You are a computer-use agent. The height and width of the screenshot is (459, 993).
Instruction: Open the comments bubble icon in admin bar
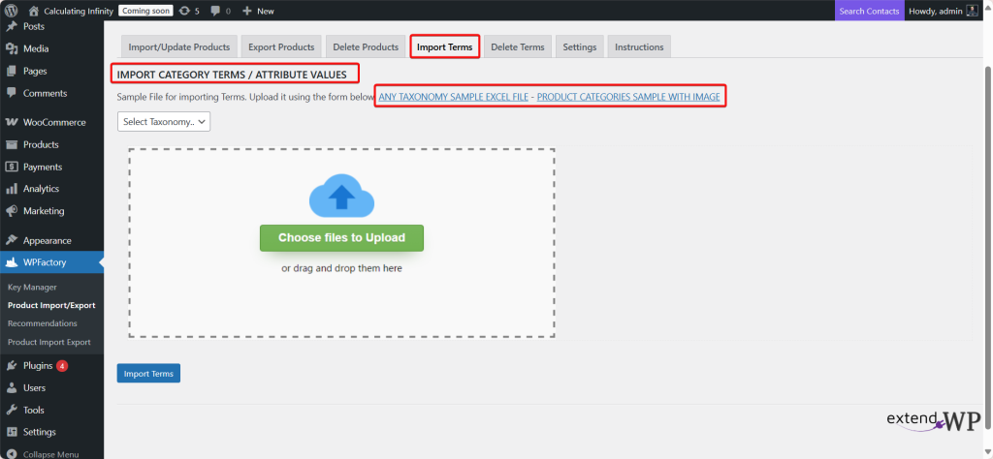pos(215,11)
